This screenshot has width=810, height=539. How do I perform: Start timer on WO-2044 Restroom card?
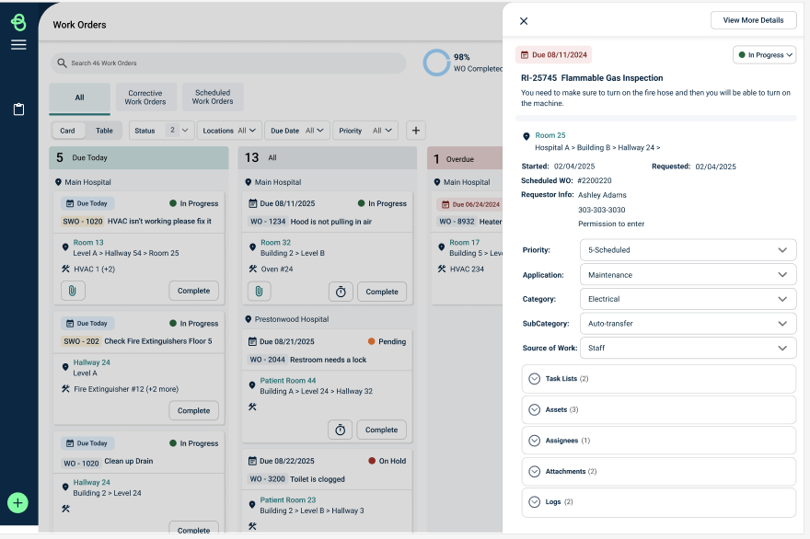pos(340,430)
